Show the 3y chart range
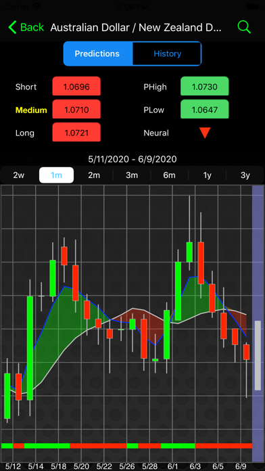The image size is (265, 471). (x=245, y=175)
